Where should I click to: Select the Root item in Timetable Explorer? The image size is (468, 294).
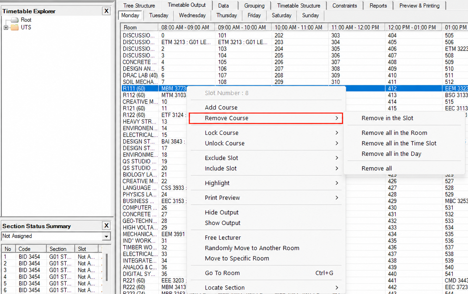click(x=26, y=20)
